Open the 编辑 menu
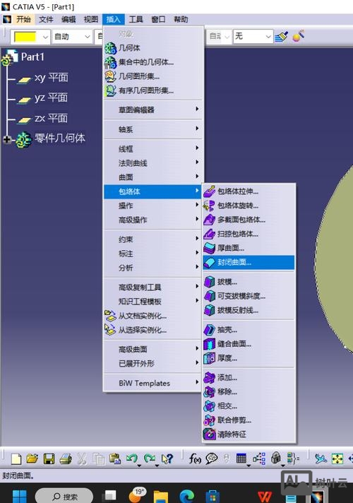The width and height of the screenshot is (353, 503). point(68,20)
